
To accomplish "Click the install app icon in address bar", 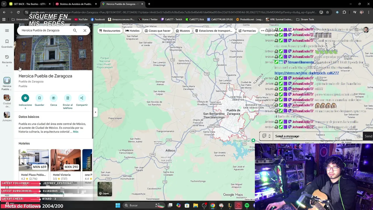I will (x=321, y=12).
